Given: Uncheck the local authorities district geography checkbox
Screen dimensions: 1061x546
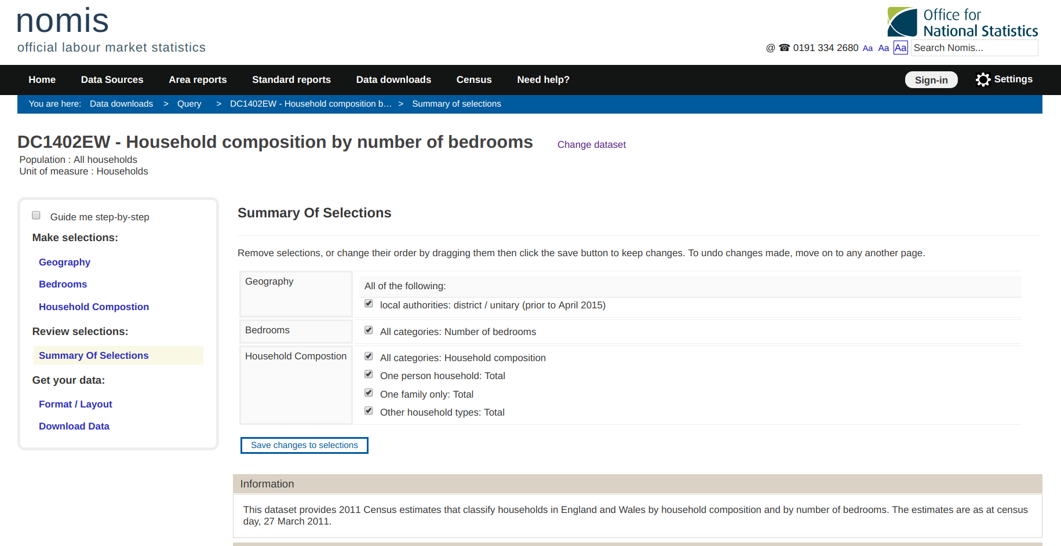Looking at the screenshot, I should [x=369, y=304].
